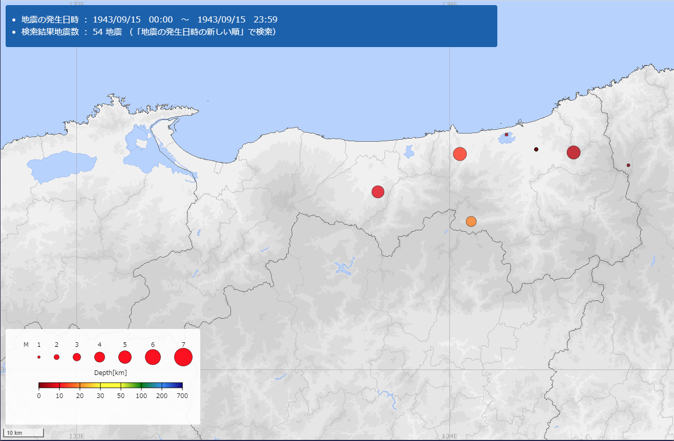Select the red earthquake marker west of 134E
This screenshot has width=674, height=441.
coord(378,191)
